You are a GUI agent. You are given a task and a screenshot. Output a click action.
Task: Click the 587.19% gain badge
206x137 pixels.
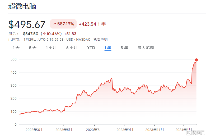point(63,24)
